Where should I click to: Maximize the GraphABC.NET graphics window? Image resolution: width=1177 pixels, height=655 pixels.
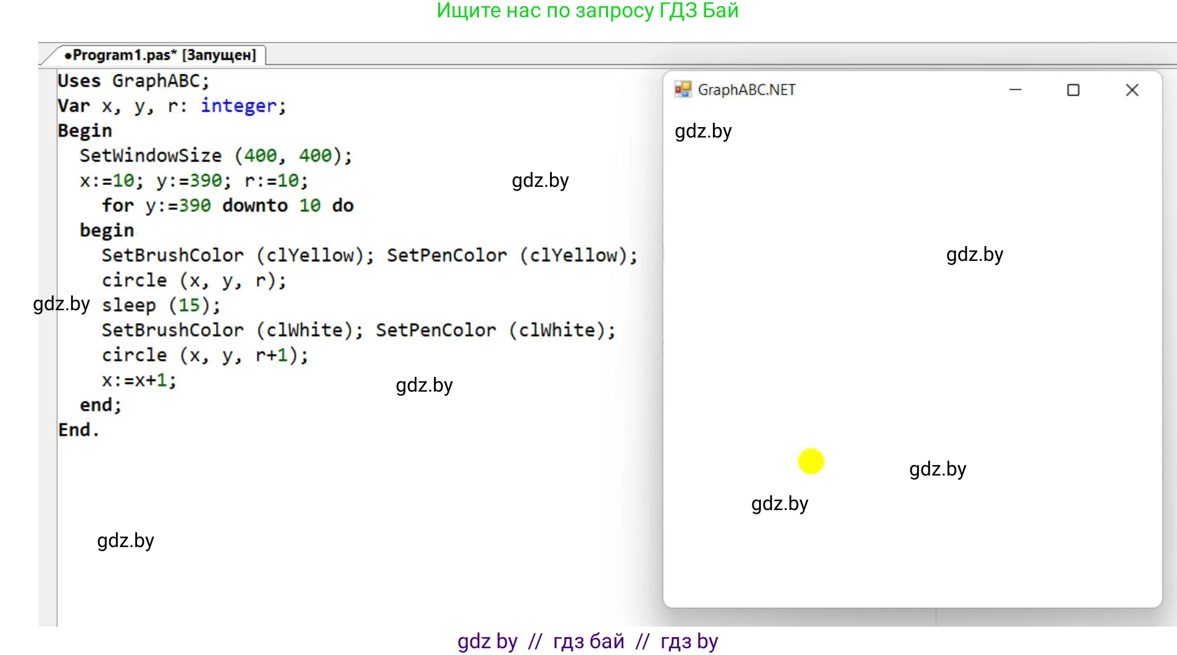click(x=1073, y=90)
